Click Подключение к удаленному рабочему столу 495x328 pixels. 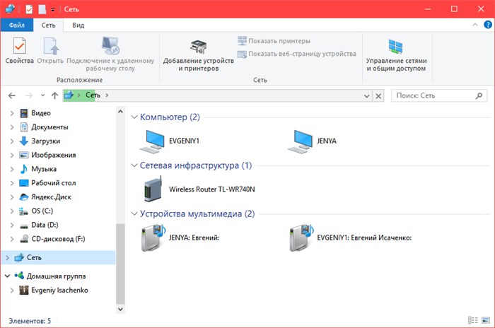(x=110, y=54)
